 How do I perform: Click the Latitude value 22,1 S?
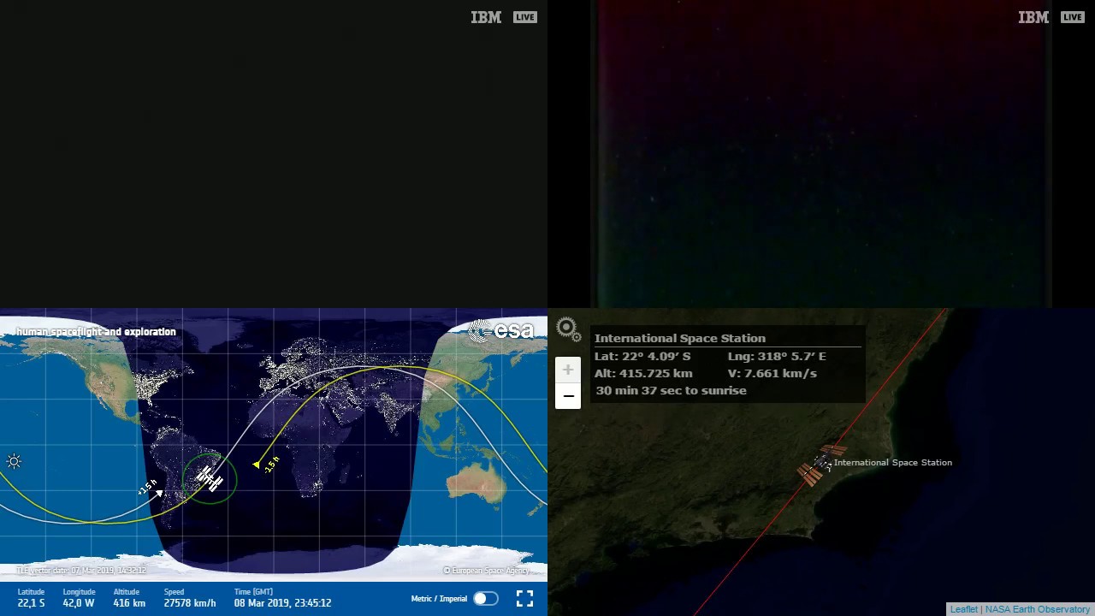[31, 603]
